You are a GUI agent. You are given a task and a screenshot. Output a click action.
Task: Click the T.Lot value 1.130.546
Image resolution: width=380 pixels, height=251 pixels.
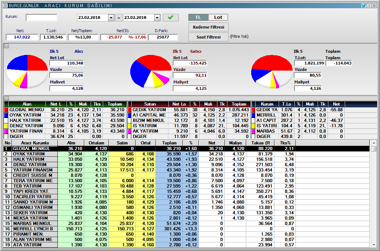coord(53,37)
